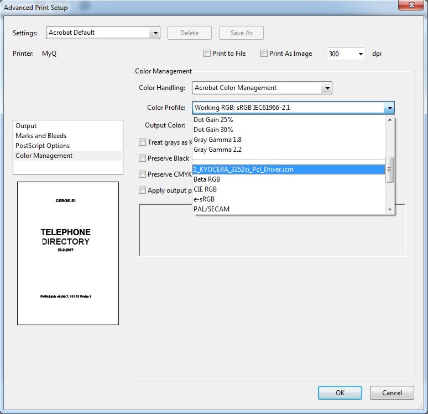Check the Preserve Black option
The width and height of the screenshot is (428, 414).
[x=143, y=158]
